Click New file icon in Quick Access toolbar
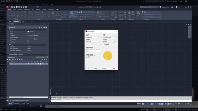The height and width of the screenshot is (111, 198). pos(12,7)
